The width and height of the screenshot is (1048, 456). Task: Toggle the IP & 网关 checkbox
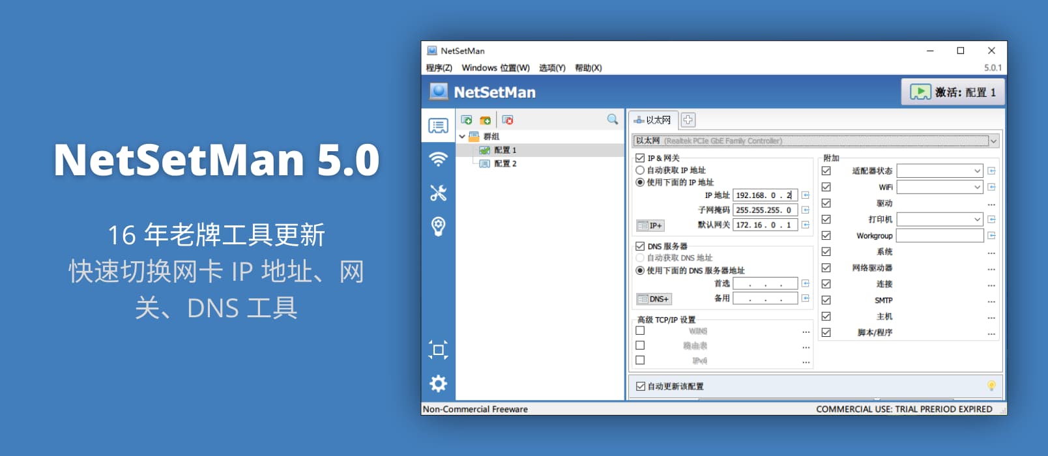[x=640, y=158]
